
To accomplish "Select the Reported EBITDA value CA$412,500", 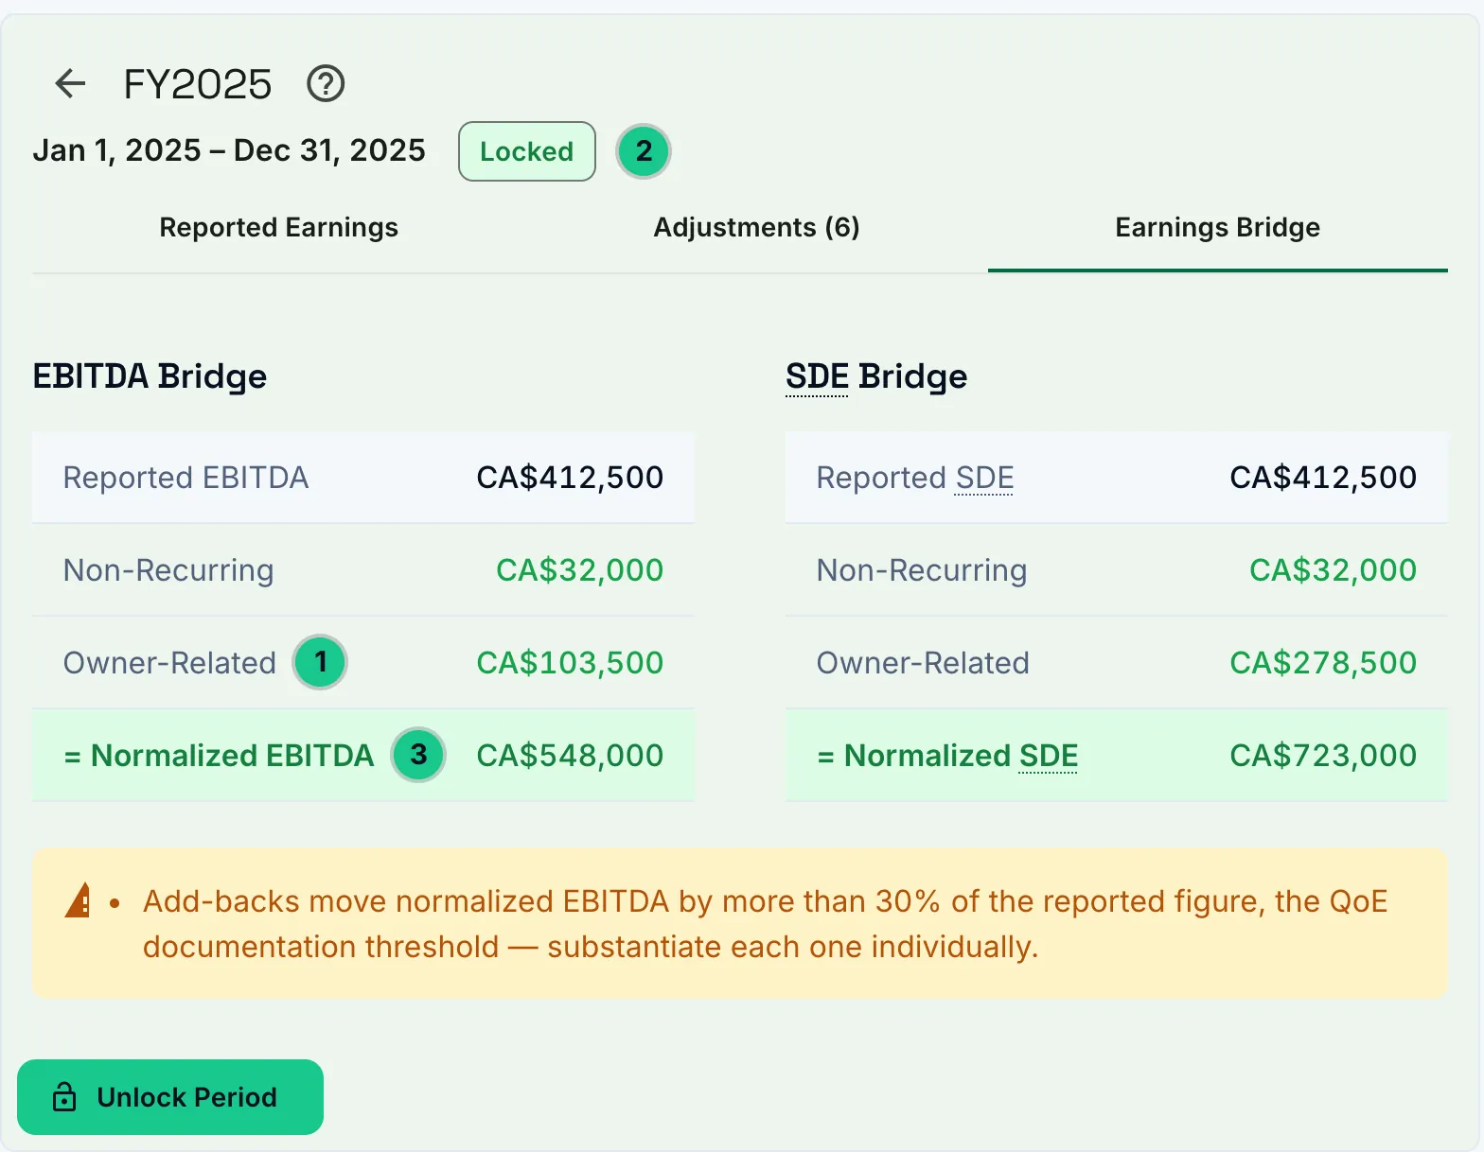I will [x=570, y=478].
